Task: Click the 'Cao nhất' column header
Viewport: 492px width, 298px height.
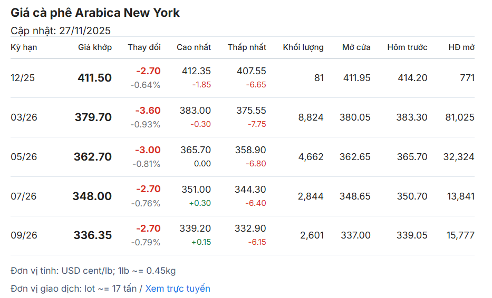Action: (194, 47)
